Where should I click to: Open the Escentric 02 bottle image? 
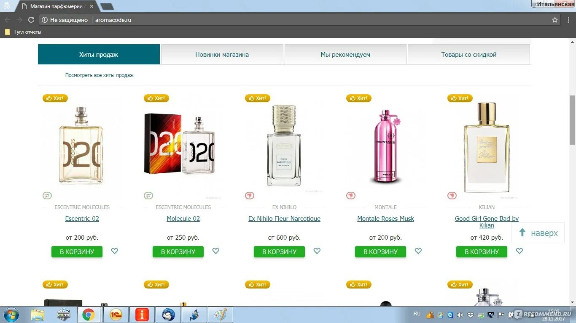click(x=82, y=146)
